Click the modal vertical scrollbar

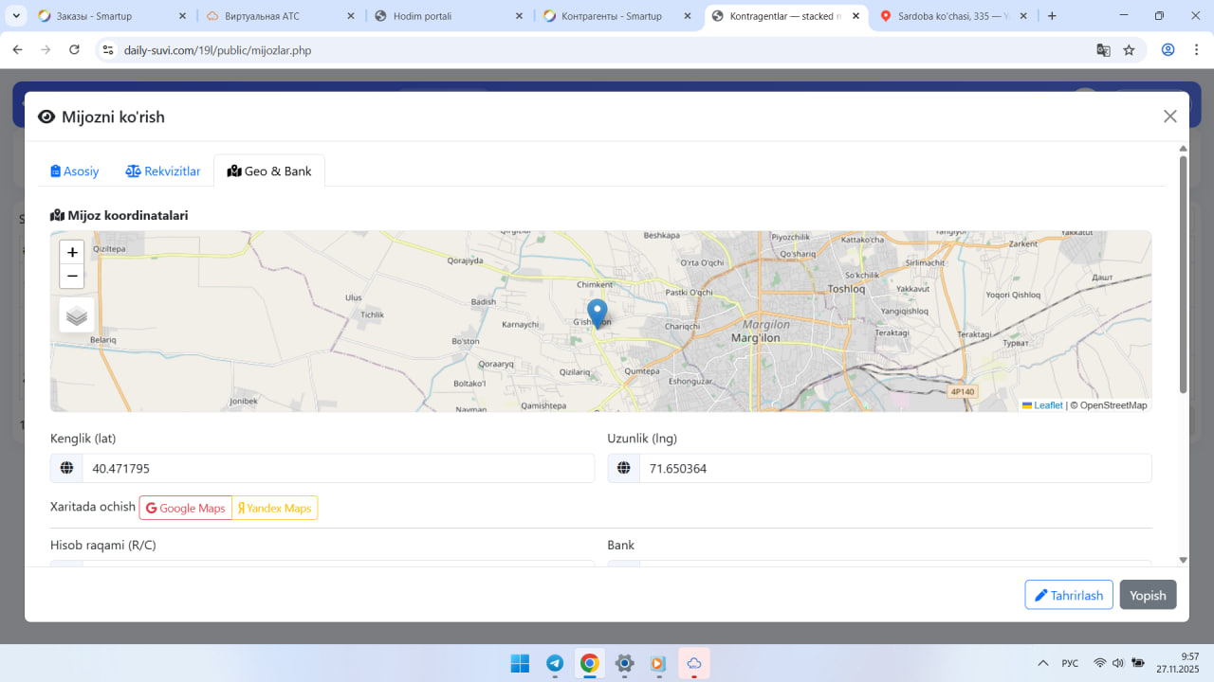(x=1183, y=275)
